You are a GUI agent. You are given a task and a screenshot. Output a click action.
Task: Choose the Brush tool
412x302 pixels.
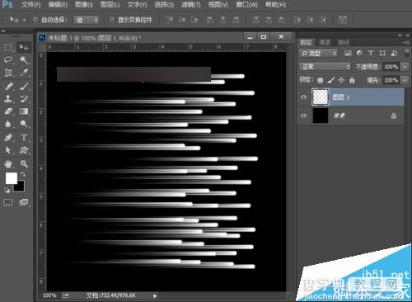[x=24, y=87]
